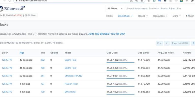Click the 41.73 Gwei gas price

(x=163, y=60)
